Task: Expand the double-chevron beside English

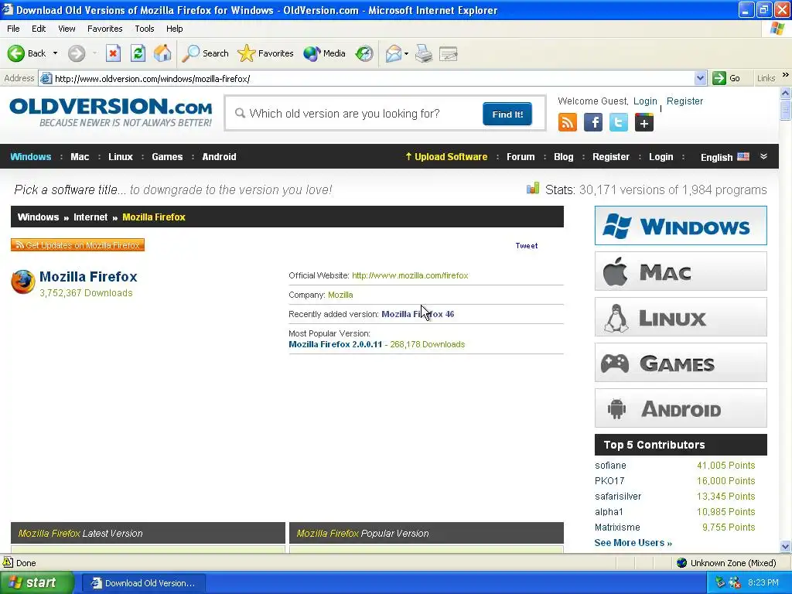Action: tap(763, 156)
